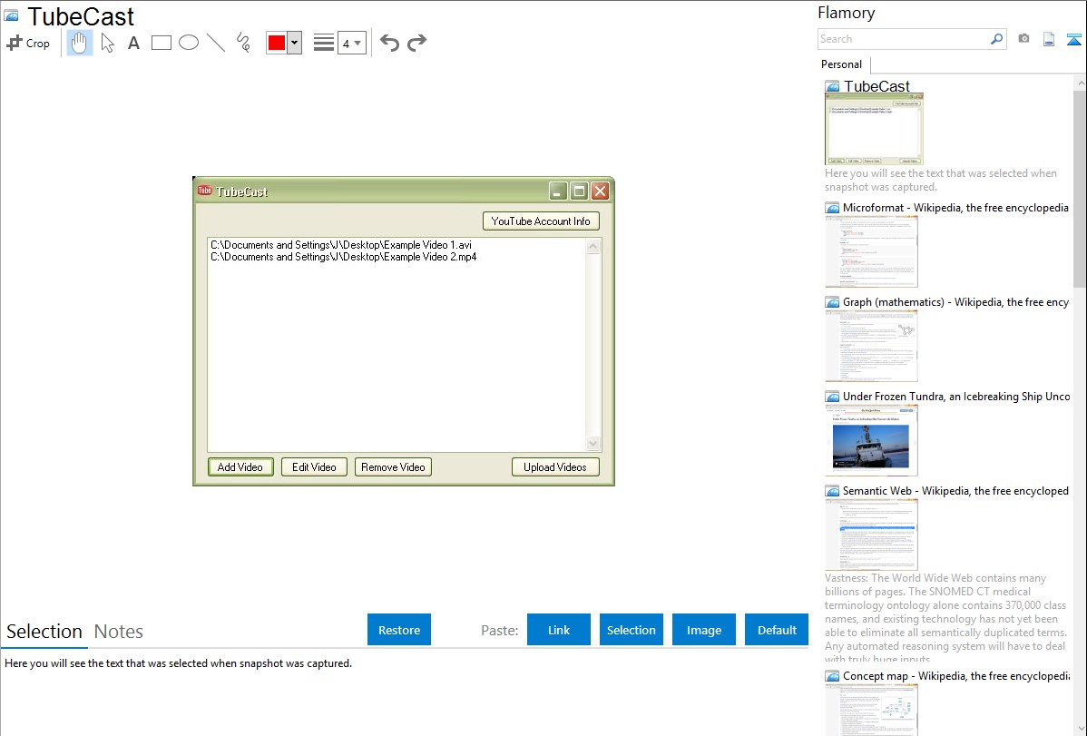Image resolution: width=1087 pixels, height=736 pixels.
Task: Click the Paste Link button
Action: (x=559, y=630)
